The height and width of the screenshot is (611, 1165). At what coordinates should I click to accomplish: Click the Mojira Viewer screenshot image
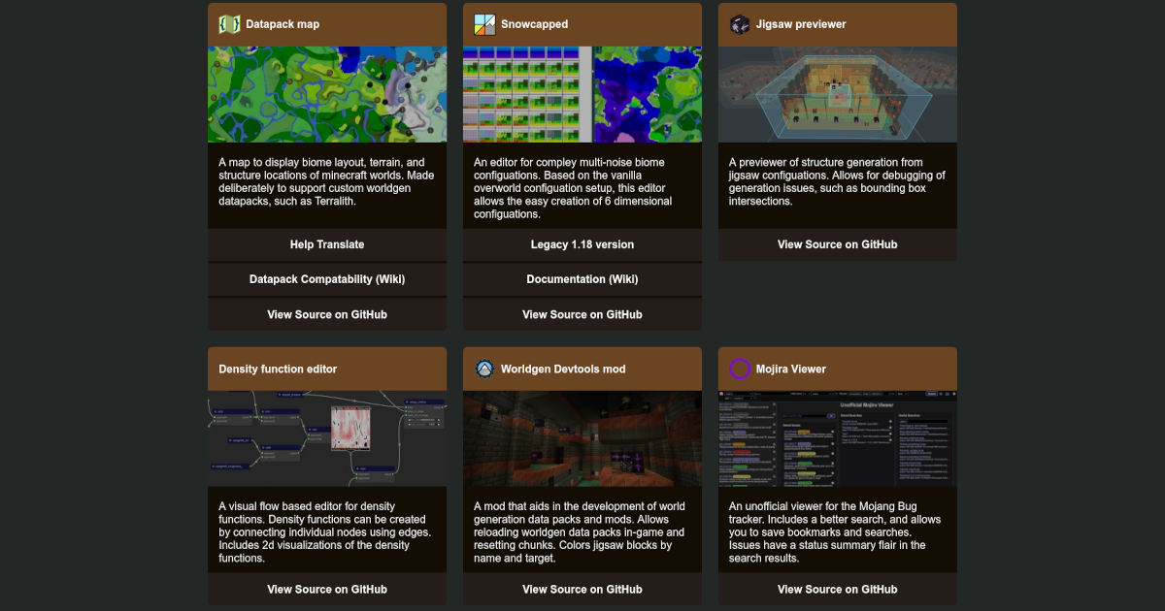coord(838,438)
